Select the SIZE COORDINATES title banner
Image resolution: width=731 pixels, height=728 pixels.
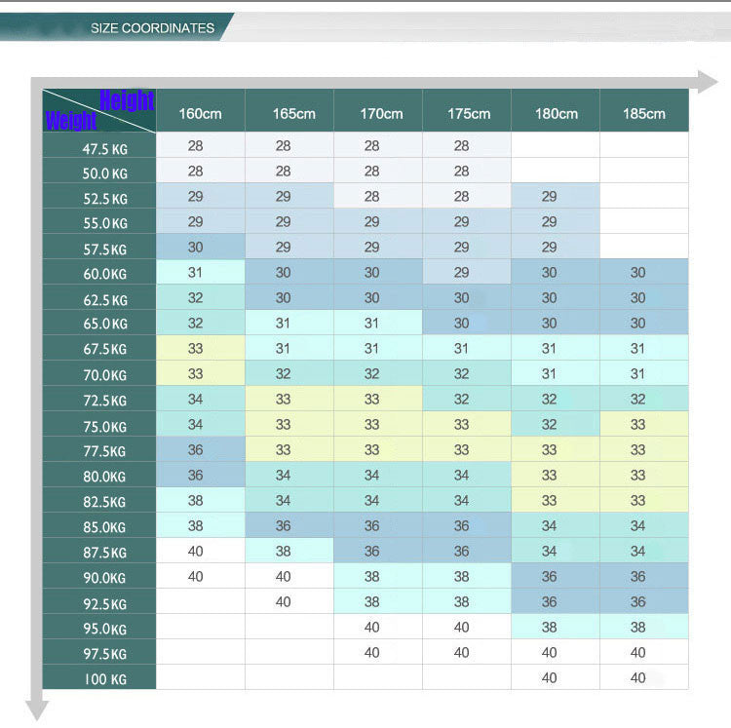click(152, 27)
